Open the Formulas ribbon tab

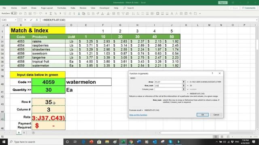(62, 8)
